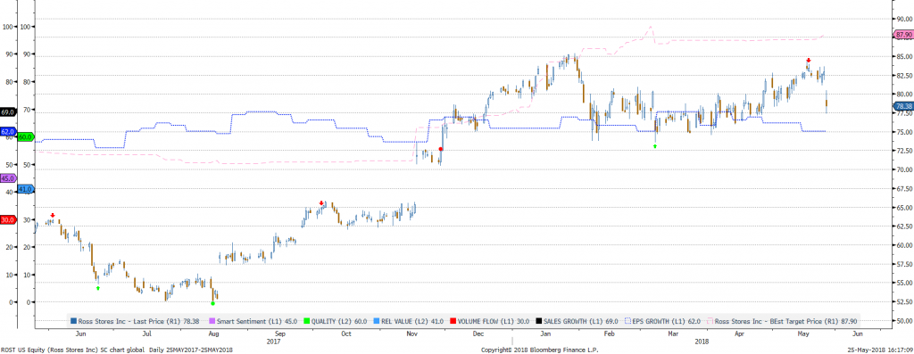The width and height of the screenshot is (914, 354).
Task: Click the Jun label at left of date axis
Action: [81, 334]
